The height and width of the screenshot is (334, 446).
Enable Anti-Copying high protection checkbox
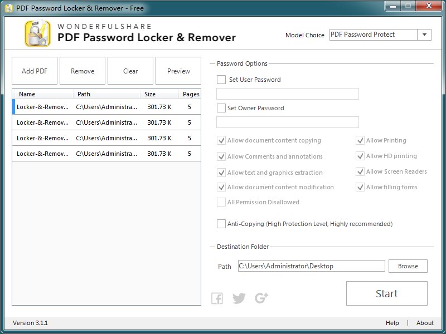221,224
